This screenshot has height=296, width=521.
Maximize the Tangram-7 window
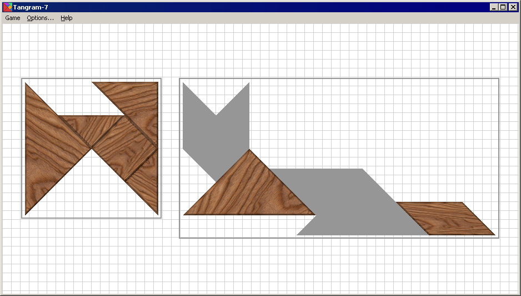click(x=503, y=7)
